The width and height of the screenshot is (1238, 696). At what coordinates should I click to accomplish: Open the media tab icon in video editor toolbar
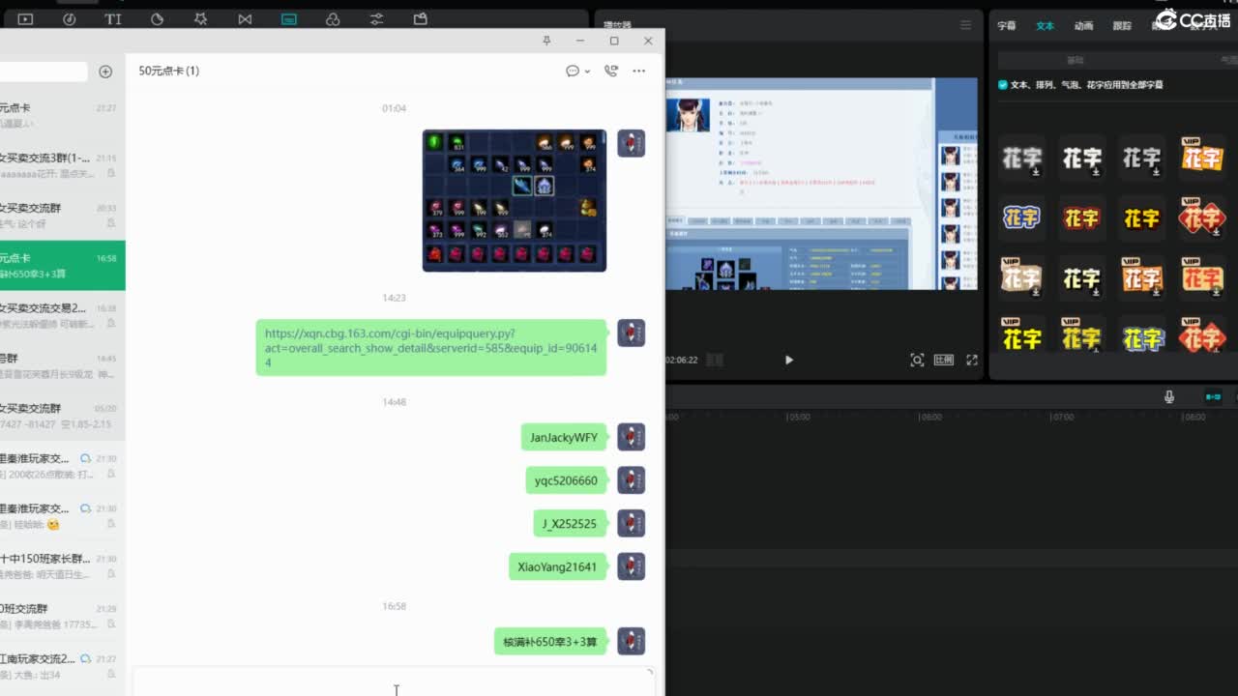(25, 18)
